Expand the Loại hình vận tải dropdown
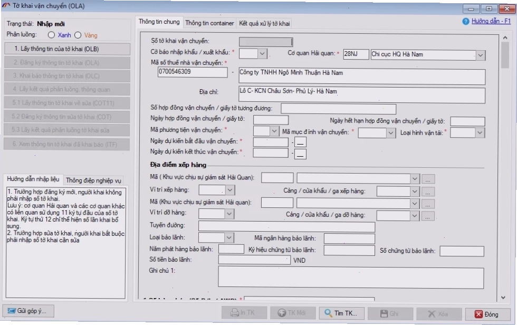Screen dimensions: 517x325 pyautogui.click(x=480, y=133)
